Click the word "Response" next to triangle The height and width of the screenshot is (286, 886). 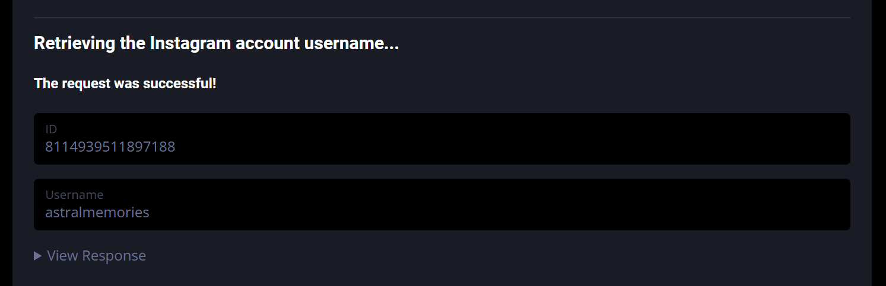113,256
